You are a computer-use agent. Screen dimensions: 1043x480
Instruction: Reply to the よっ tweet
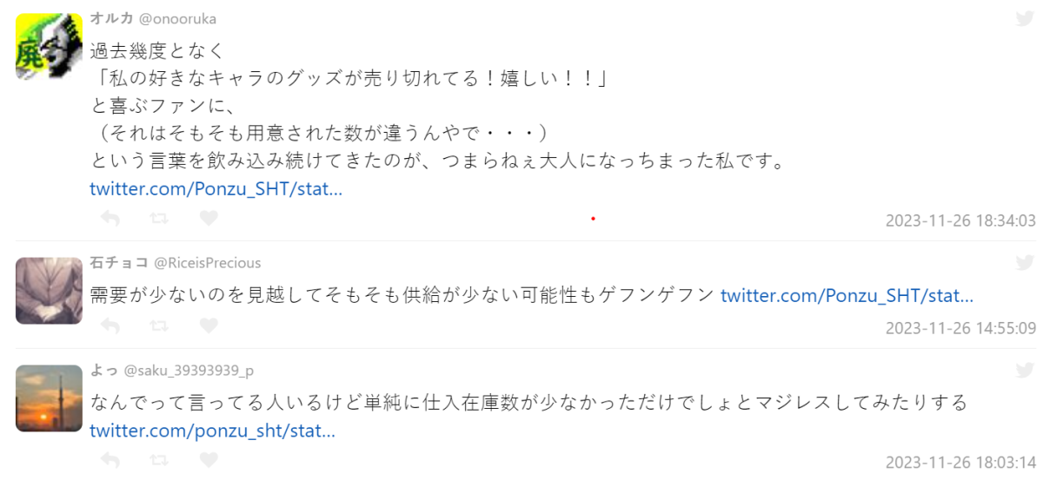tap(110, 460)
